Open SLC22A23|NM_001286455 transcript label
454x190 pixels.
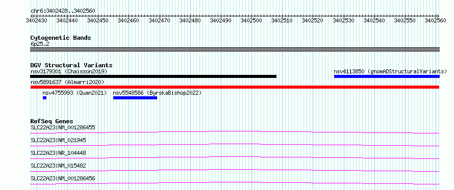pos(63,127)
